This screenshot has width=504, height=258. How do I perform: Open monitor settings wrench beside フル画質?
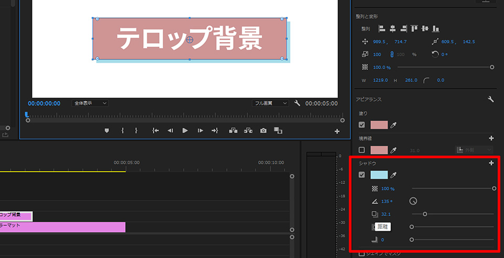297,103
